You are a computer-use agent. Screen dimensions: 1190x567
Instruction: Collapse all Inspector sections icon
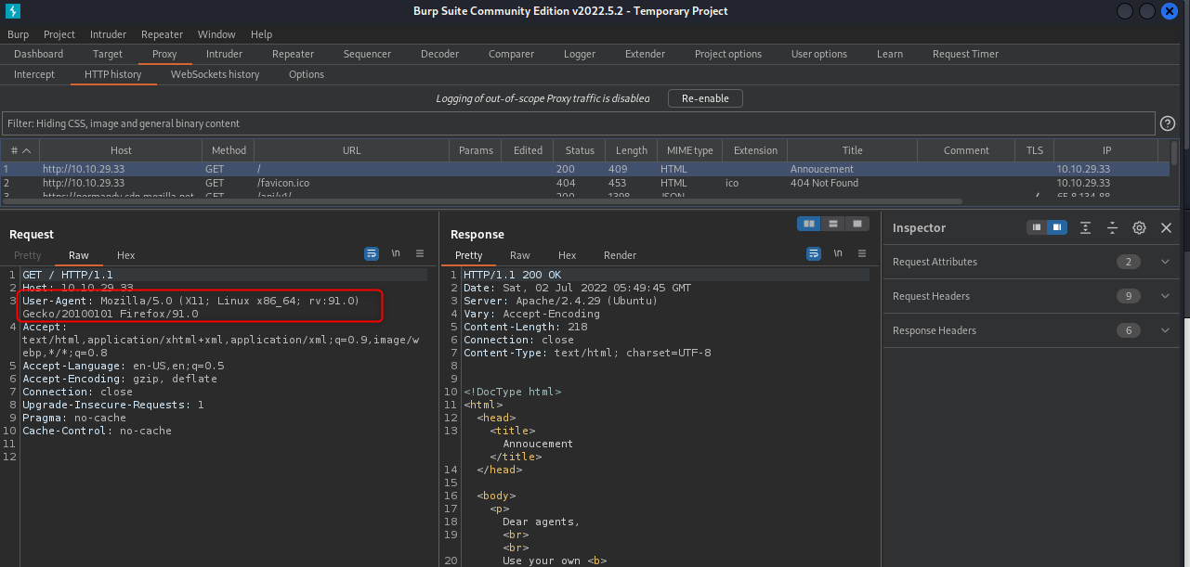click(x=1112, y=227)
